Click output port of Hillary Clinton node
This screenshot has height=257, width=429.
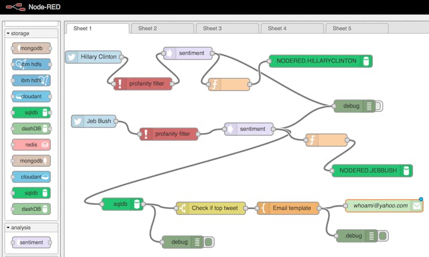121,57
